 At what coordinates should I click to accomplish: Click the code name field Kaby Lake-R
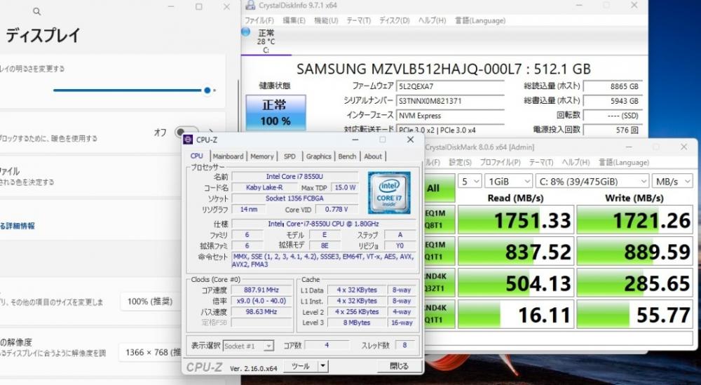click(264, 187)
